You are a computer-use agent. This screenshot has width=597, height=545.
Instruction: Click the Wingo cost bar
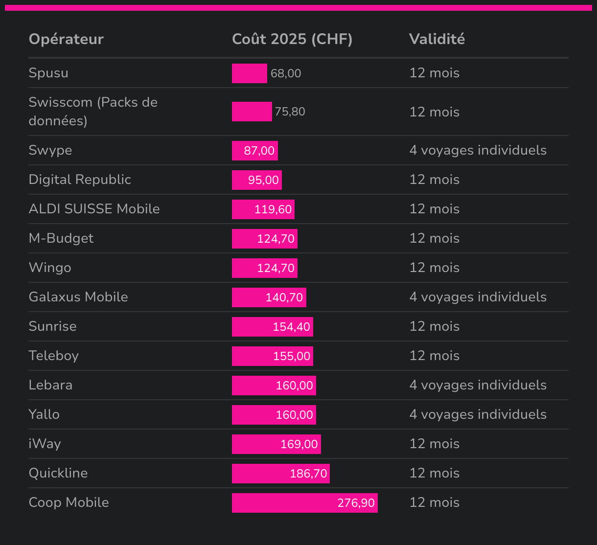(265, 268)
